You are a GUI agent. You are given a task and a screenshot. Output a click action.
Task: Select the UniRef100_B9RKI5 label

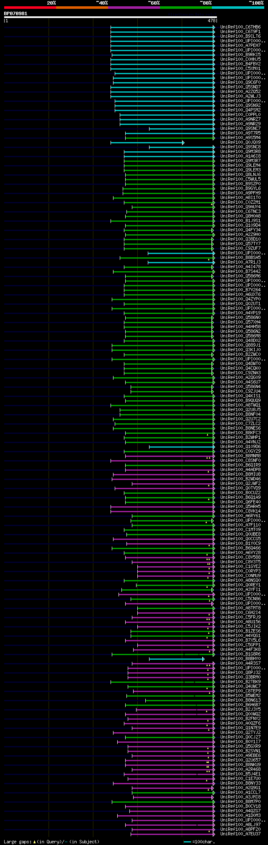(x=240, y=54)
